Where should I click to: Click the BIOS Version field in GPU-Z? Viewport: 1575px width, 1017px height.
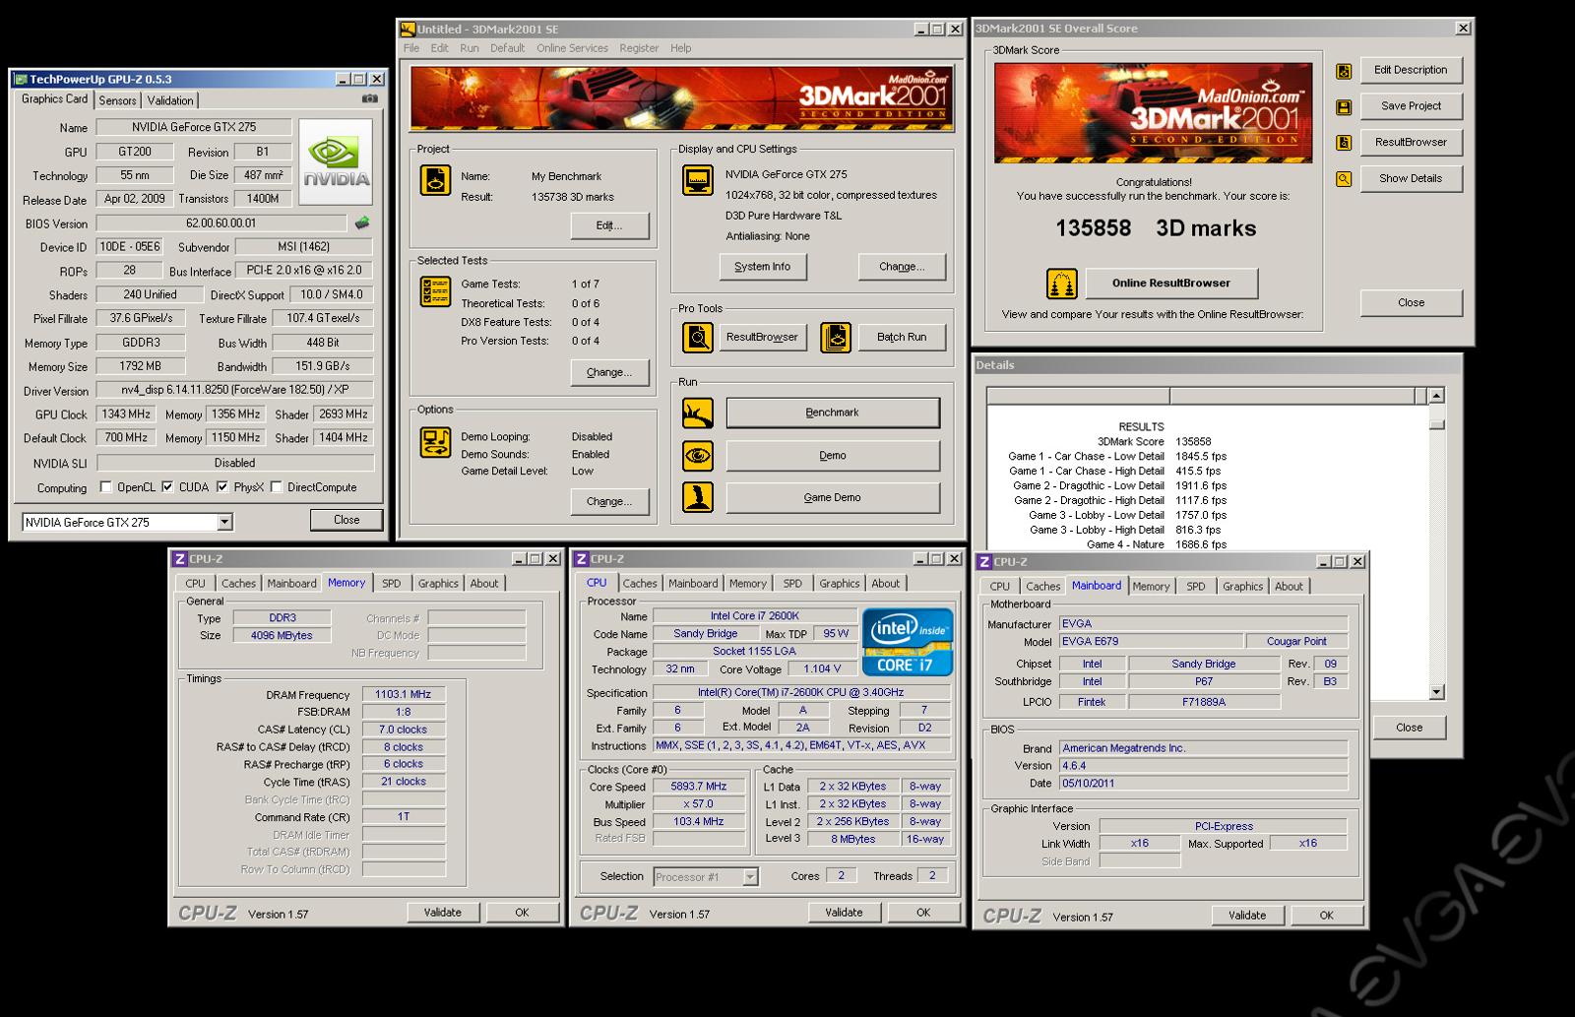[x=221, y=223]
